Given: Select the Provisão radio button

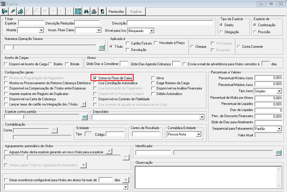Looking at the screenshot, I should coord(255,32).
